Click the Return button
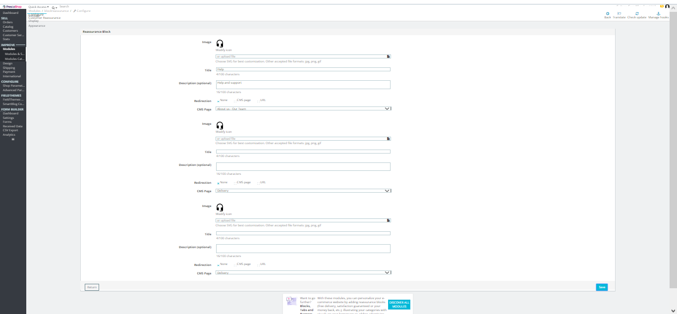 [92, 287]
